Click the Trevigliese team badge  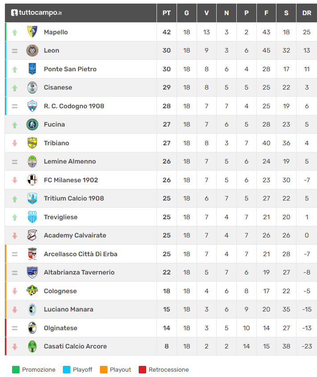tap(32, 217)
